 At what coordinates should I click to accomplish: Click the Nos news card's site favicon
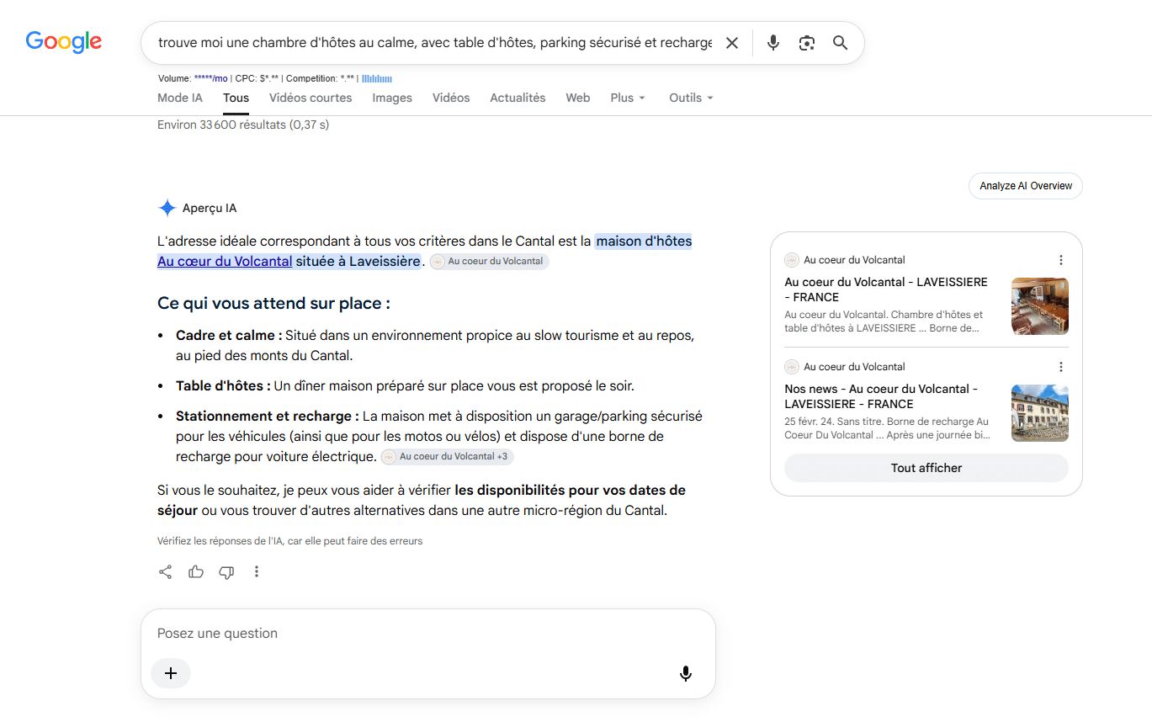[x=792, y=367]
